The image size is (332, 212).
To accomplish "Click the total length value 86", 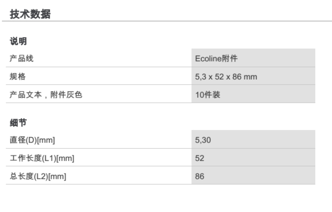I will 200,176.
